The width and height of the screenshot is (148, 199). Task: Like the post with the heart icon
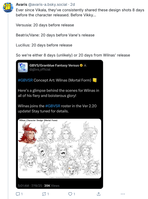(70, 194)
